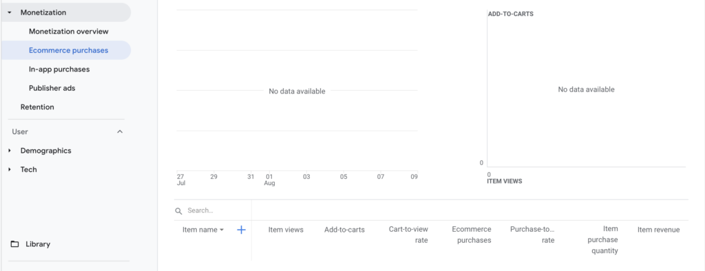Collapse the Monetization section arrow
Screen dimensions: 705x271
click(10, 12)
